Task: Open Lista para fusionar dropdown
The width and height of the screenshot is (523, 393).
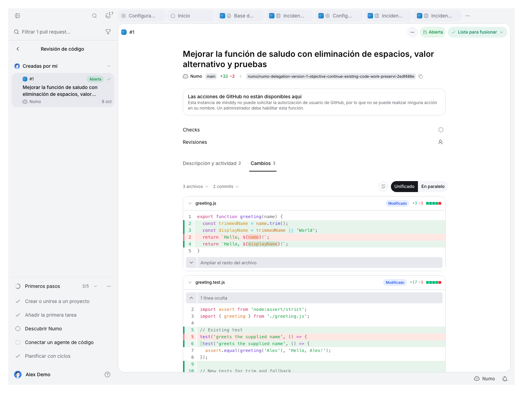Action: [x=477, y=32]
